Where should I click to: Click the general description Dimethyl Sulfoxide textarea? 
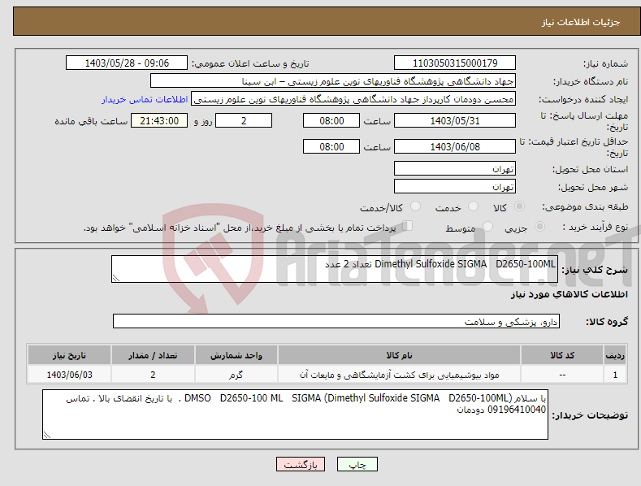[x=335, y=269]
